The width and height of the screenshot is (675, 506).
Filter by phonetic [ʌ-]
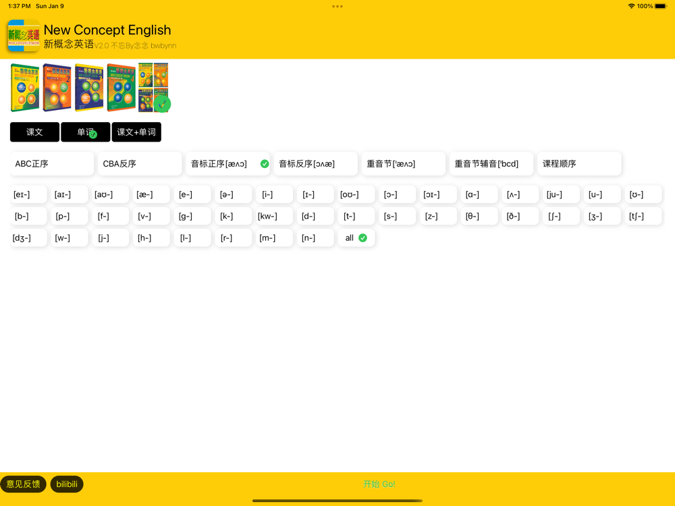click(520, 194)
